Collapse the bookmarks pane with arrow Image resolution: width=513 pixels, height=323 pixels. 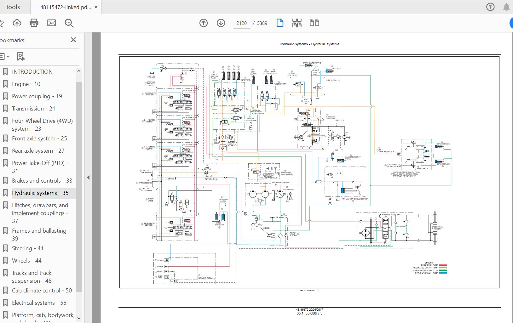(x=88, y=178)
